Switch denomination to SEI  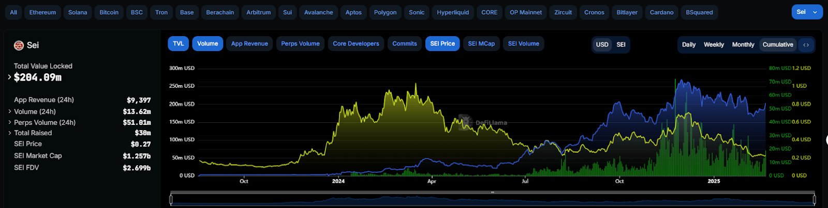click(x=621, y=45)
